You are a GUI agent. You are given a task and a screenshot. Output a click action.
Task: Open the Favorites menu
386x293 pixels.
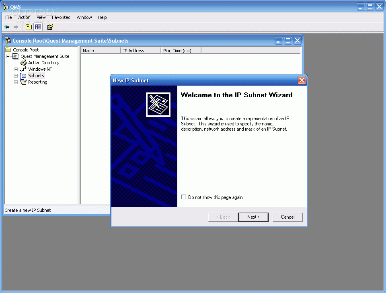coord(61,17)
